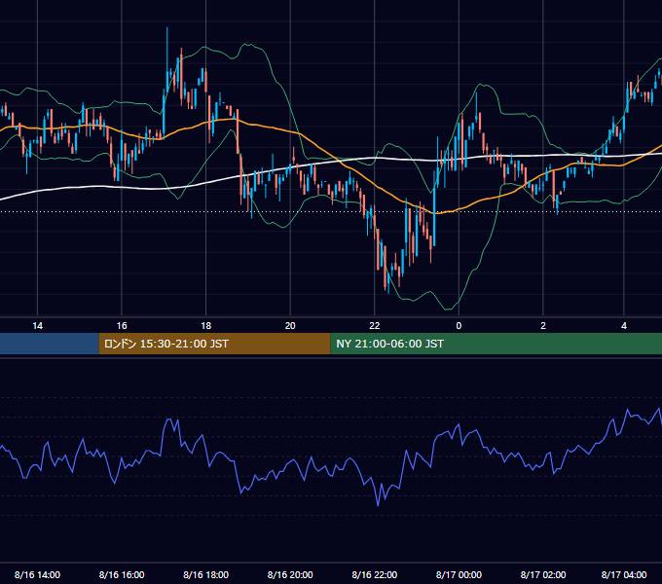This screenshot has width=662, height=584.
Task: Click hour label 2 on price chart axis
Action: pyautogui.click(x=543, y=326)
